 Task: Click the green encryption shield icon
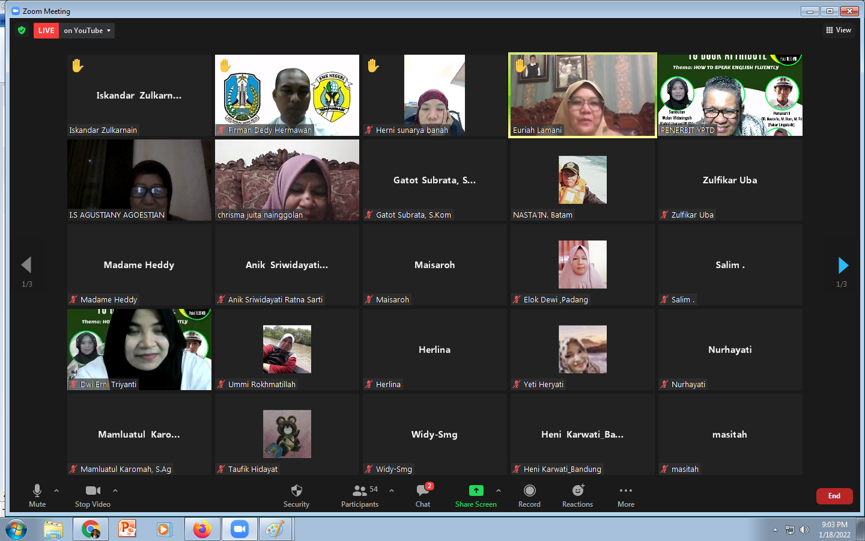(x=22, y=30)
